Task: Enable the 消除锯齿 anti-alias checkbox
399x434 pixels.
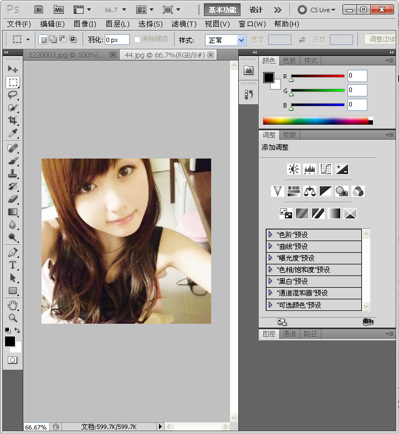Action: [x=137, y=39]
